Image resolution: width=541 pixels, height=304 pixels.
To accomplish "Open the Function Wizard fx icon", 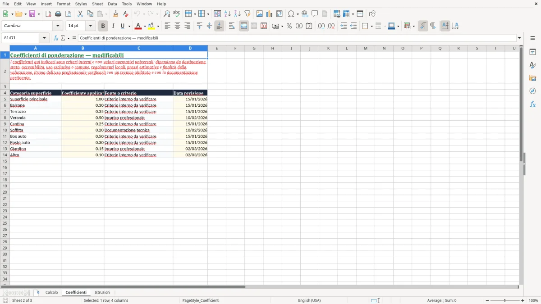I will (x=56, y=38).
